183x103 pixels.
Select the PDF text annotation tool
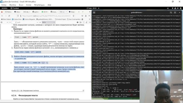tap(84, 22)
